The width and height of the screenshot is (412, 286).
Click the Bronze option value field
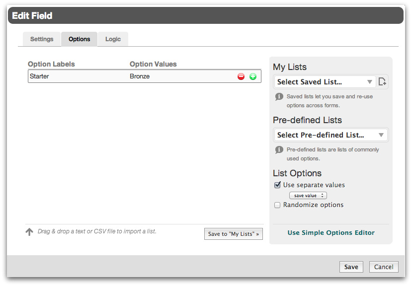point(179,76)
